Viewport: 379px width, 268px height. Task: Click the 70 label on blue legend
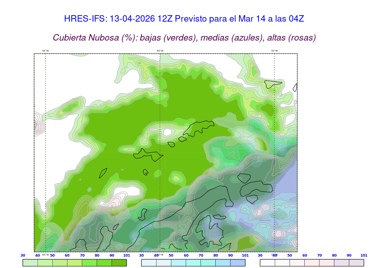201,255
